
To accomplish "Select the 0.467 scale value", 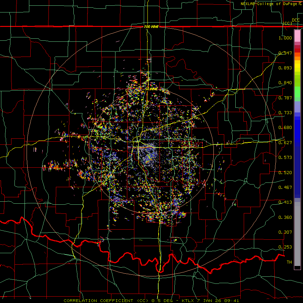I will tap(285, 188).
